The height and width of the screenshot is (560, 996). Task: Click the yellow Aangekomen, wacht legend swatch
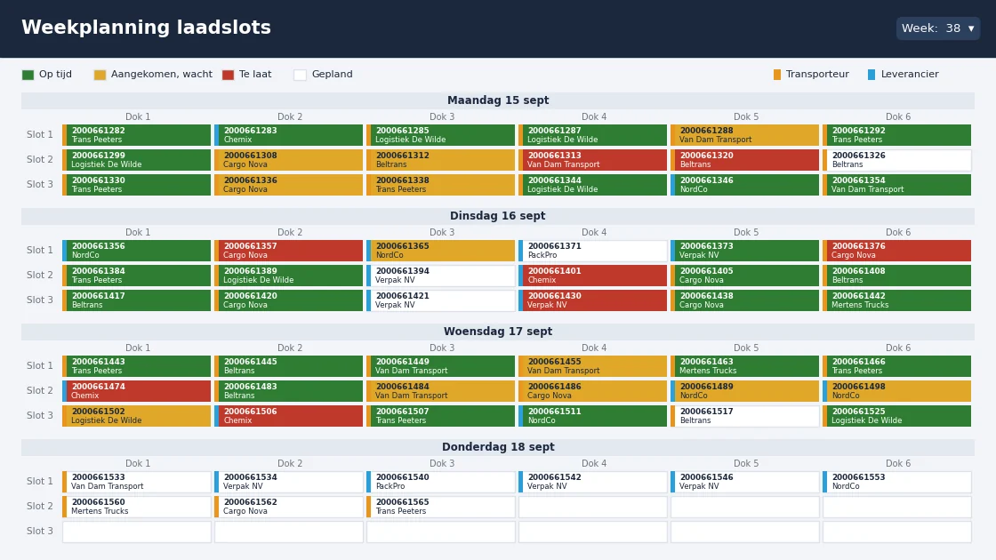(100, 75)
